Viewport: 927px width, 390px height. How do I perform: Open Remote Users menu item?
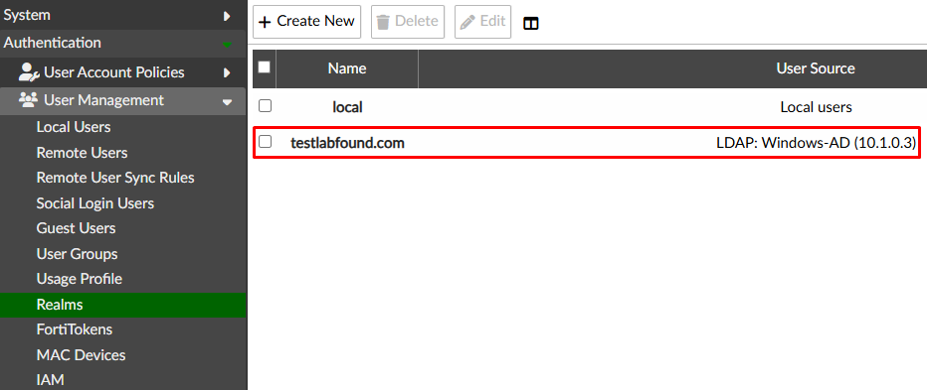(x=82, y=153)
